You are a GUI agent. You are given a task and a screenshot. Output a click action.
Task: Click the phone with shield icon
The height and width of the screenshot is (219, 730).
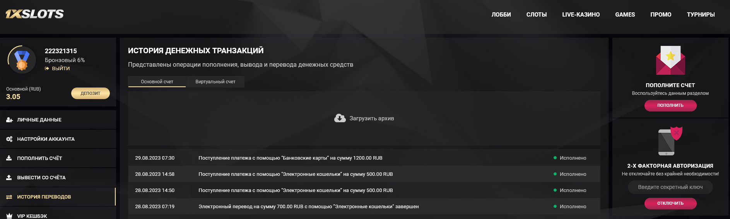coord(670,141)
